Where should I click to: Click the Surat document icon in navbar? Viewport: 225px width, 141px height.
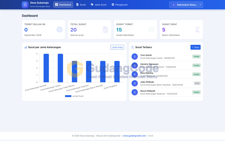coord(77,5)
